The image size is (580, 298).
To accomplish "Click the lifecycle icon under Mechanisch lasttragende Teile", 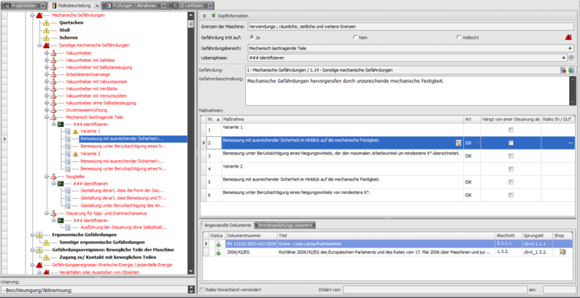I will [x=61, y=124].
